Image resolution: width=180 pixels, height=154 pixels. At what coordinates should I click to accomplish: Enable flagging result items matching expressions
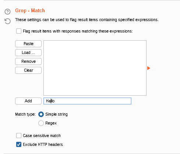[19, 31]
